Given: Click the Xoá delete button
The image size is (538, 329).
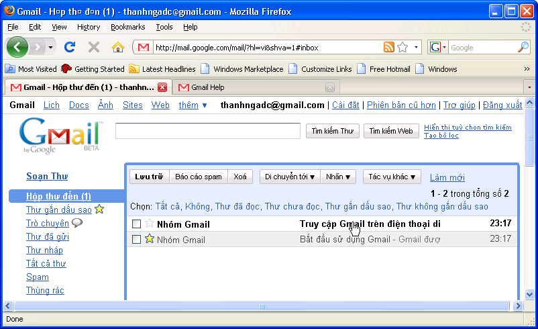Looking at the screenshot, I should [240, 177].
